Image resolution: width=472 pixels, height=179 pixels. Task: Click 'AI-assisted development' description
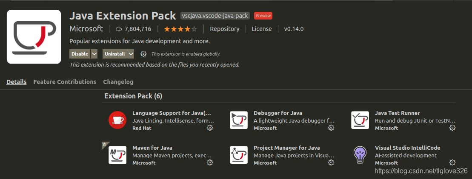pos(406,155)
